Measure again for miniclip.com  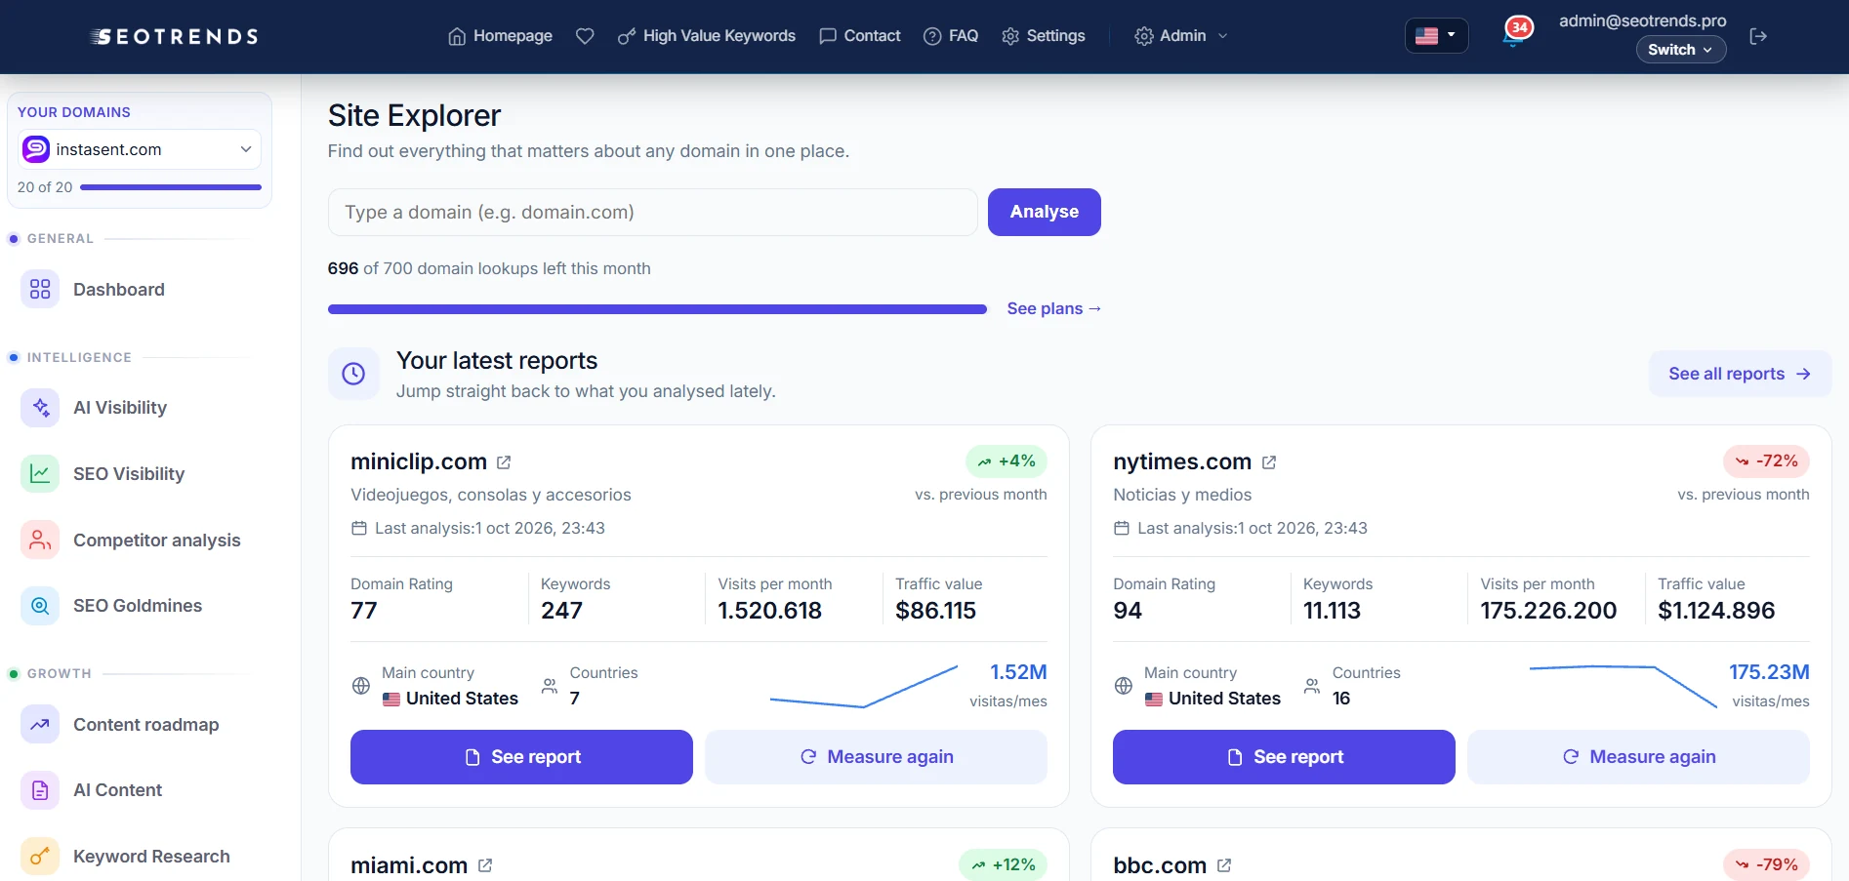876,757
